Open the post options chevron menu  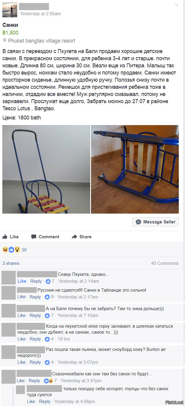tap(177, 5)
